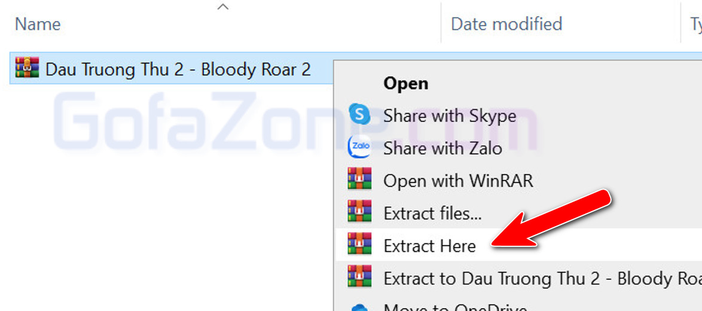Sort files by the Name column header
Screen dimensions: 702x311
(38, 24)
